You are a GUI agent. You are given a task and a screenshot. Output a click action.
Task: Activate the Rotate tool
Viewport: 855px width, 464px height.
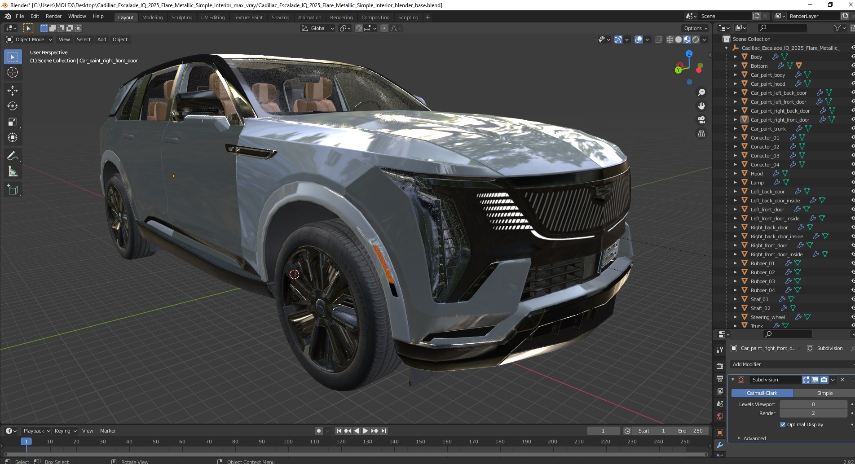pyautogui.click(x=13, y=106)
